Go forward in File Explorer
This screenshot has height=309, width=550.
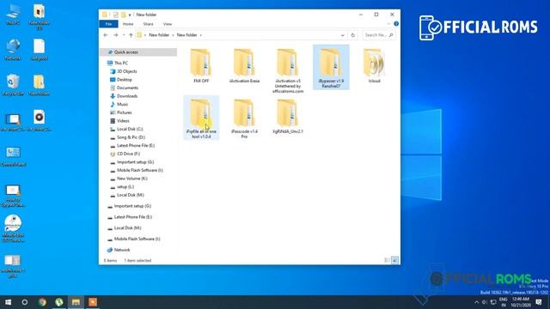coord(115,35)
